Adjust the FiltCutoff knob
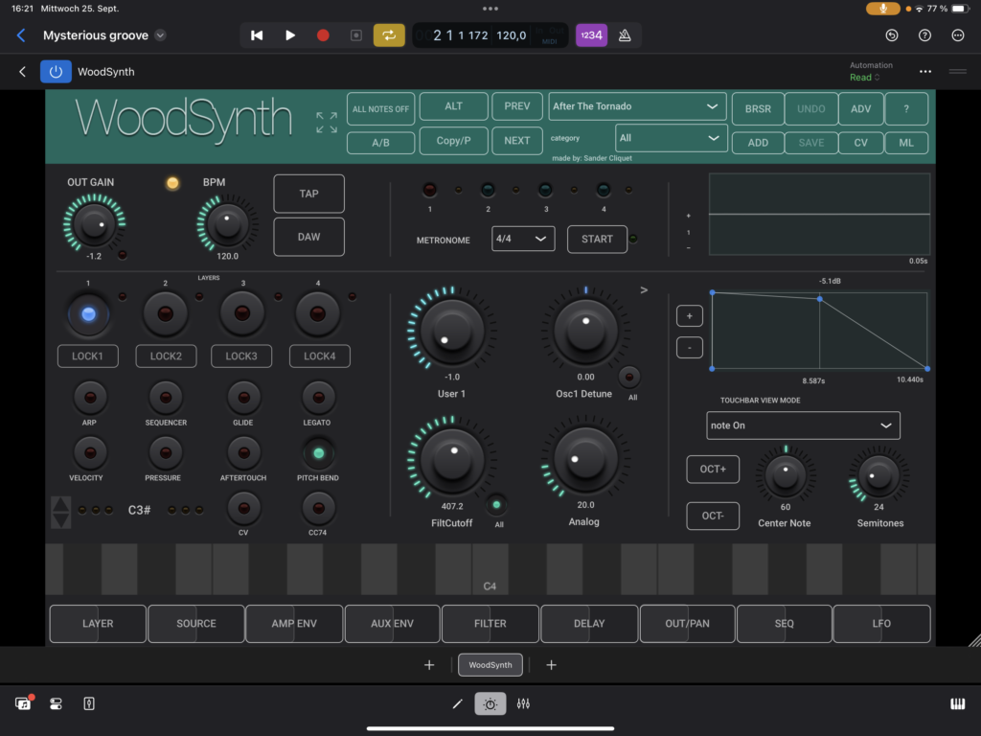This screenshot has height=736, width=981. (x=452, y=460)
